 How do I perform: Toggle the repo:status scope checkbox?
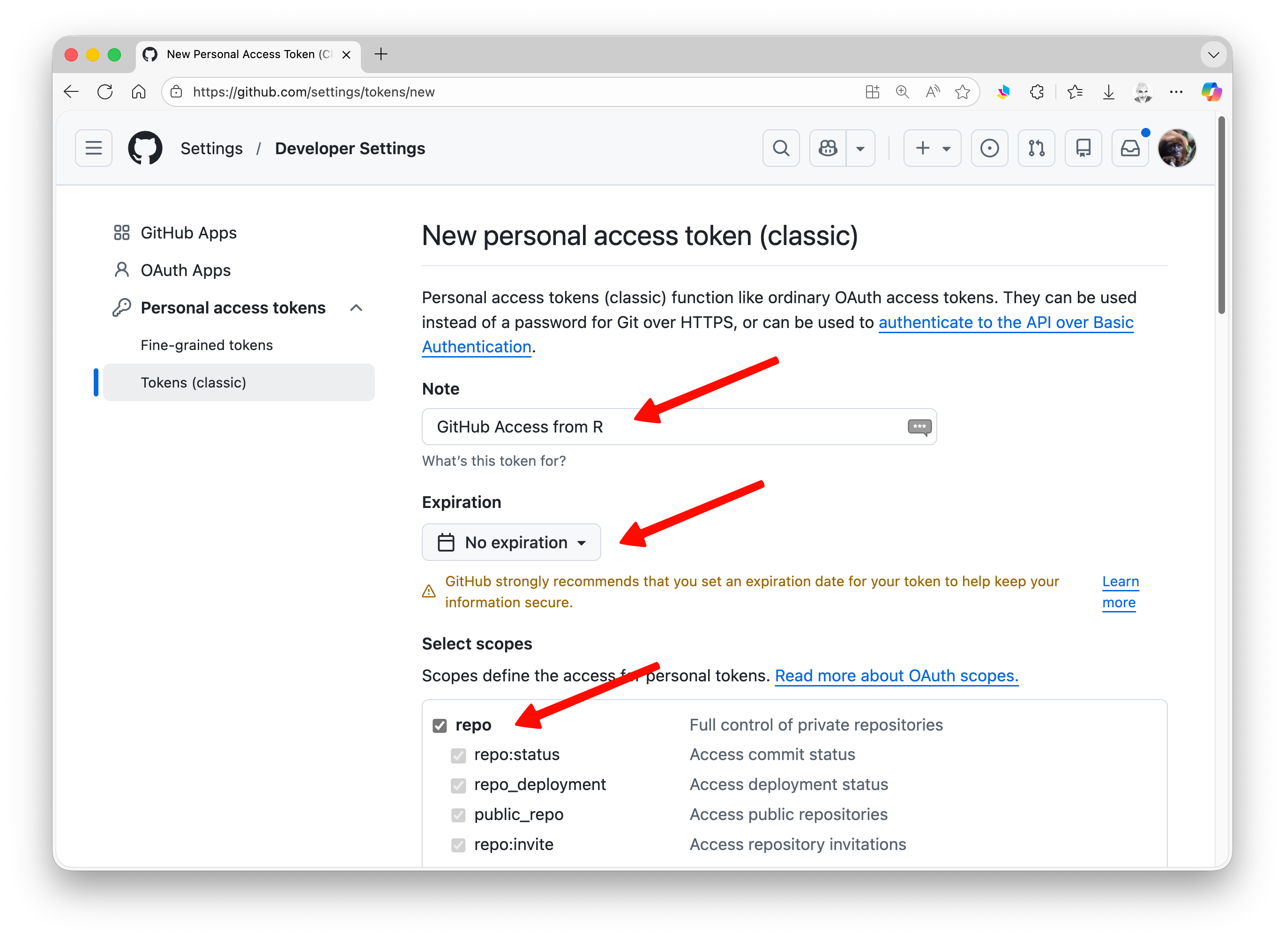[x=458, y=756]
